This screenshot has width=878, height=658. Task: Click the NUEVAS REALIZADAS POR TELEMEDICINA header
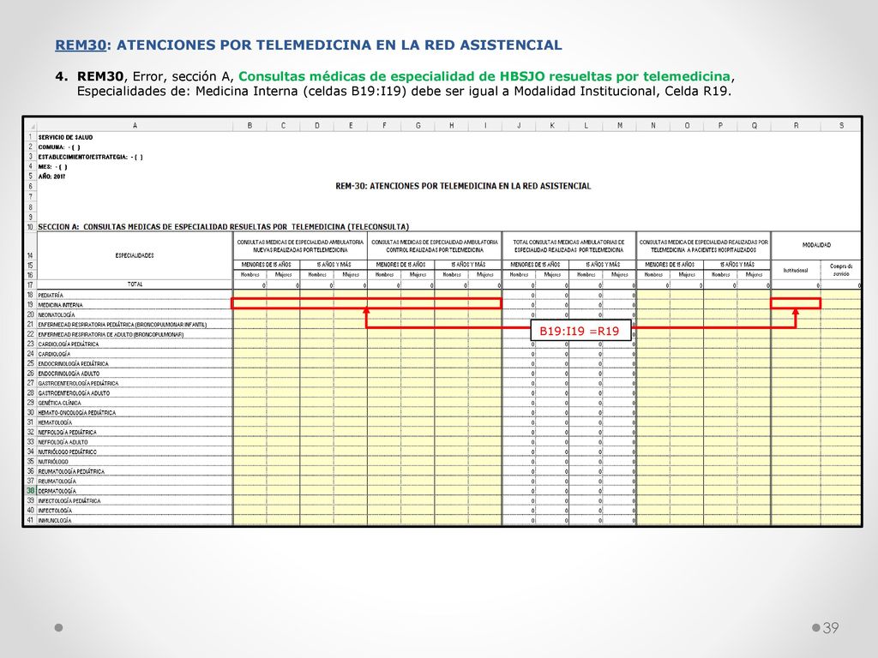(300, 246)
